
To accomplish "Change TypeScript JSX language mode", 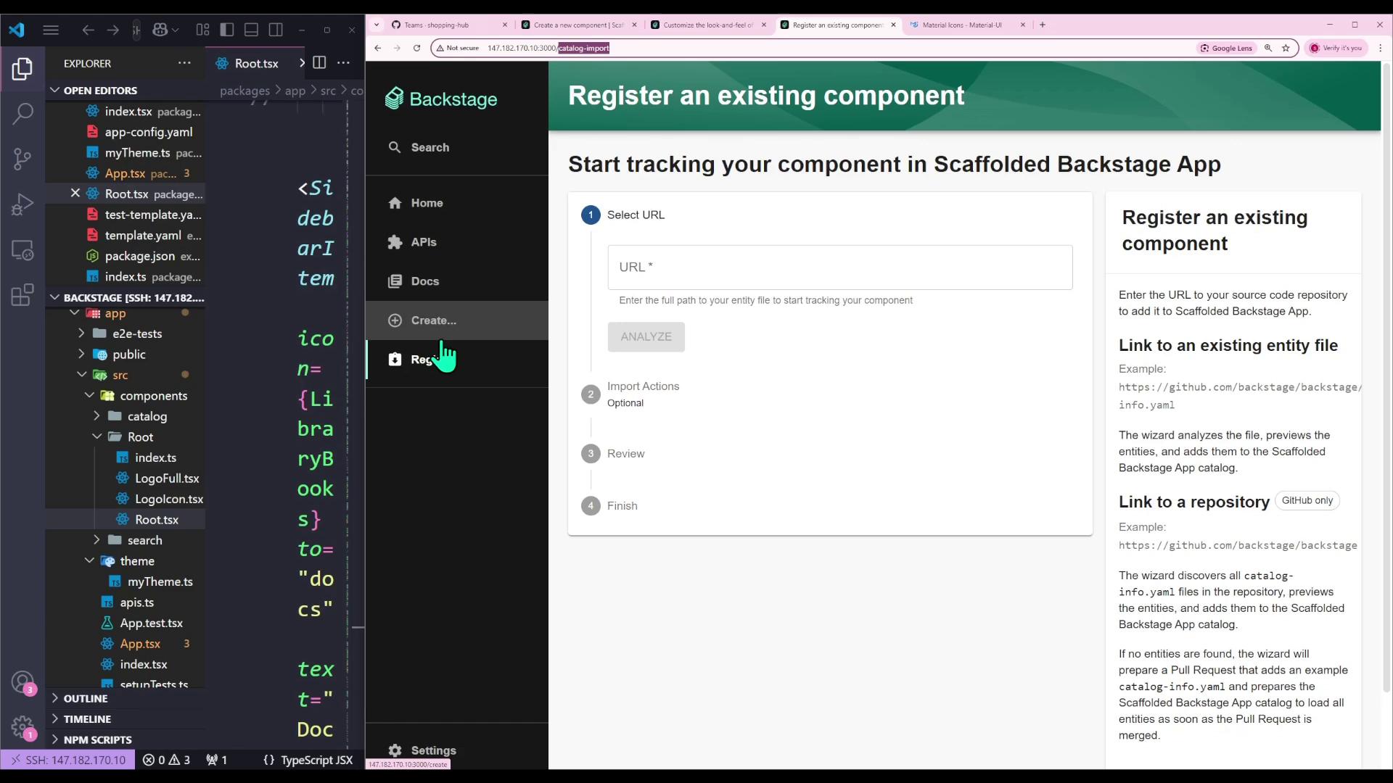I will (x=316, y=760).
